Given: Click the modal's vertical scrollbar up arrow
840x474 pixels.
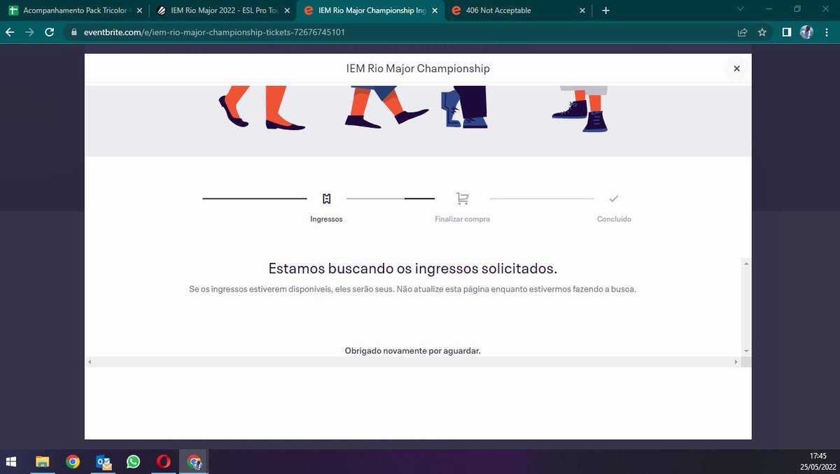Looking at the screenshot, I should 746,264.
